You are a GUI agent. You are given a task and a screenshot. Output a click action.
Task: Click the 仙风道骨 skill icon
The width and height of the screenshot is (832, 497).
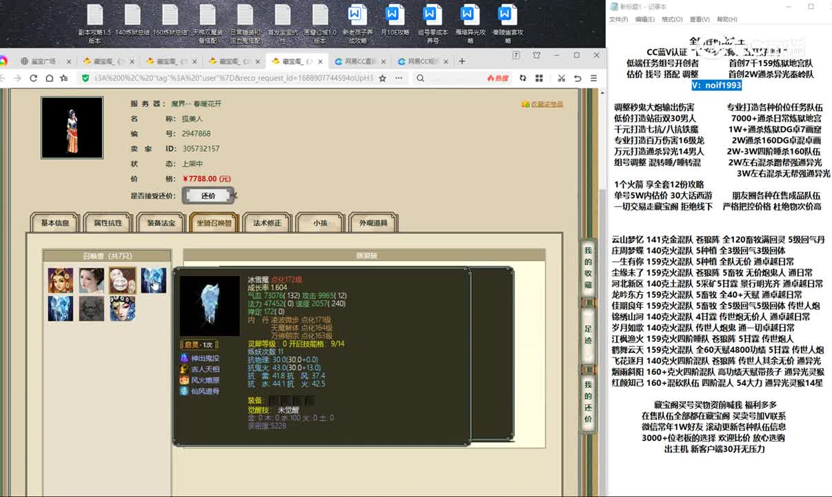[x=184, y=391]
